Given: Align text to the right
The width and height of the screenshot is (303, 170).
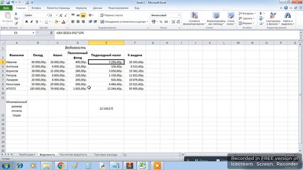Looking at the screenshot, I should (x=83, y=22).
